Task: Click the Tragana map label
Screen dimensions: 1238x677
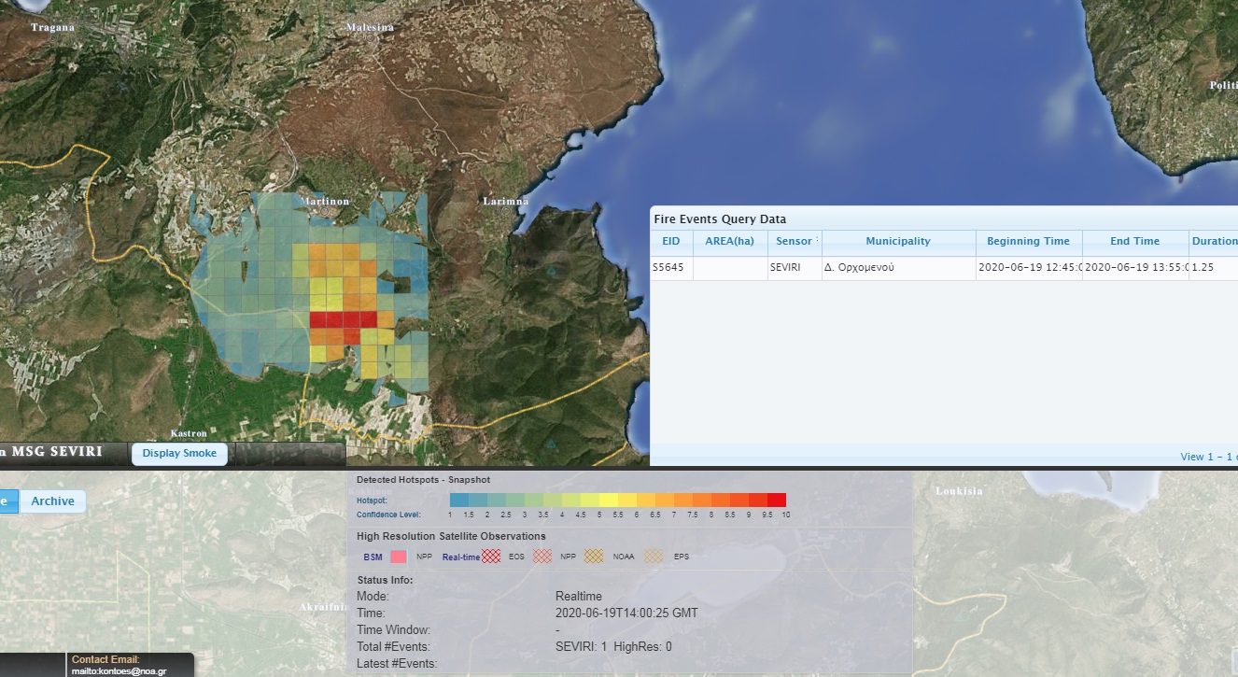Action: click(x=52, y=27)
